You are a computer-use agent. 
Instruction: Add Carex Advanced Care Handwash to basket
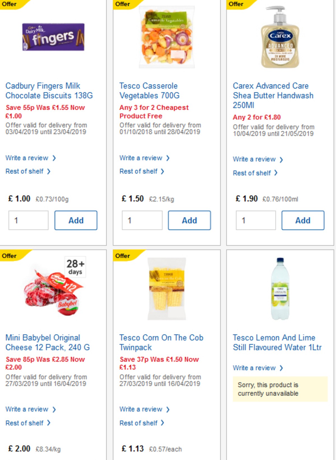pyautogui.click(x=303, y=220)
